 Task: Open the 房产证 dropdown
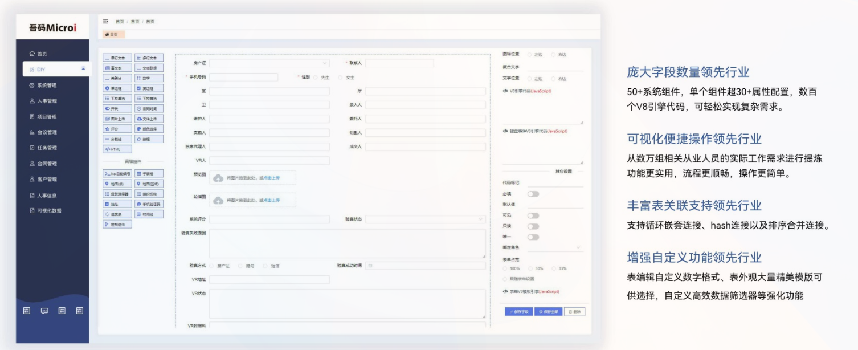click(x=269, y=63)
